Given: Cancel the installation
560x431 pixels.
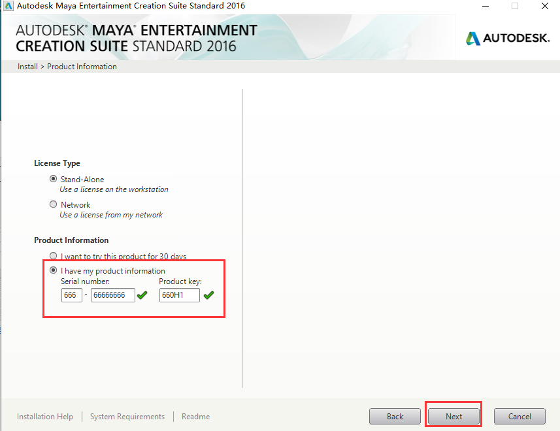Looking at the screenshot, I should coord(519,417).
